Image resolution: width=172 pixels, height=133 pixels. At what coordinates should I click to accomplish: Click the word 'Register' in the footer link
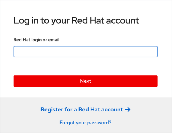(x=52, y=110)
